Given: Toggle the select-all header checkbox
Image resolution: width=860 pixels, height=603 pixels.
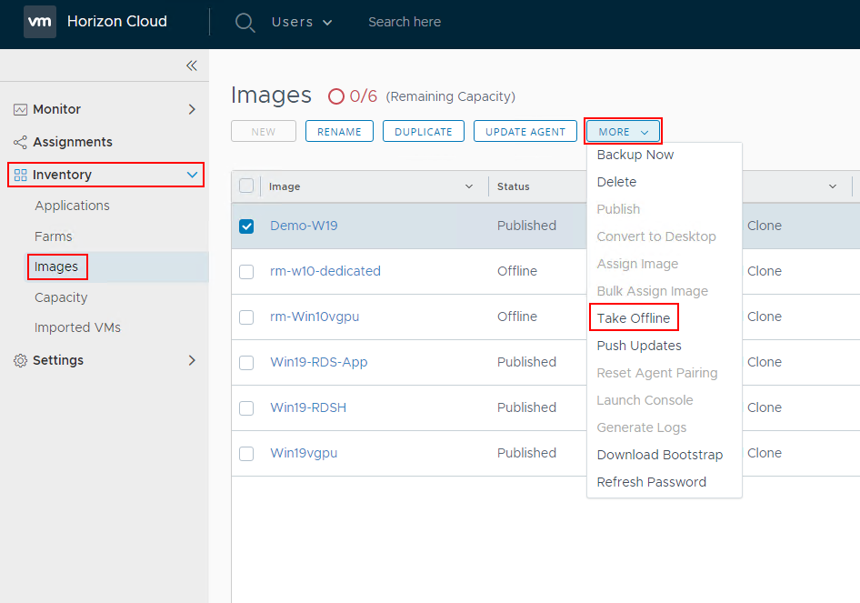Looking at the screenshot, I should click(246, 186).
